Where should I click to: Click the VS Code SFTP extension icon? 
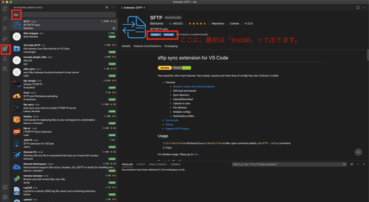(17, 49)
